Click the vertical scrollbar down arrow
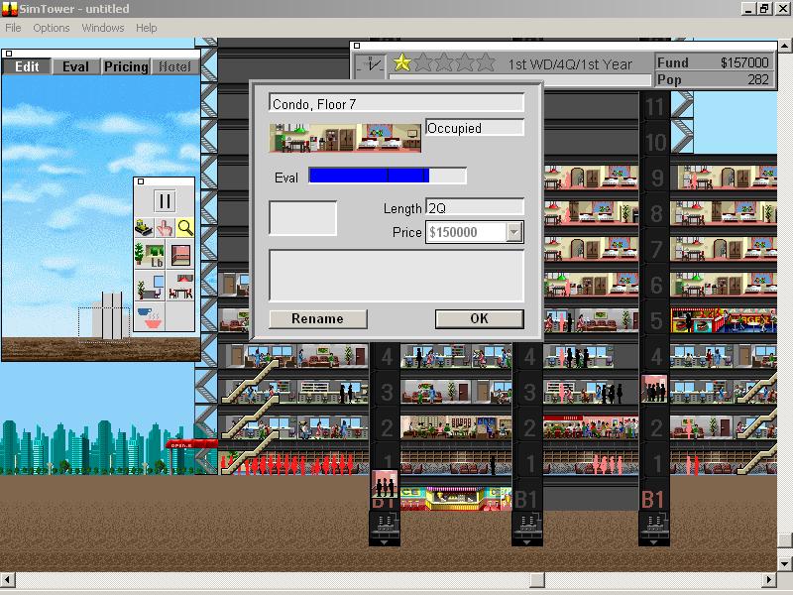 point(784,563)
